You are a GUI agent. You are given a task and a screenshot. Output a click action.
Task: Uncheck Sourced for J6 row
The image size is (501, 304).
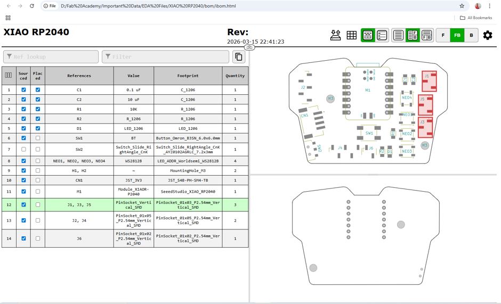(23, 238)
